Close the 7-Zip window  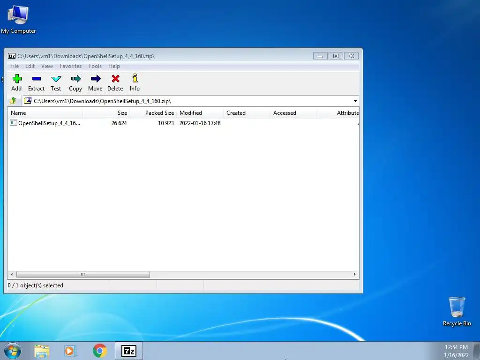tap(352, 56)
